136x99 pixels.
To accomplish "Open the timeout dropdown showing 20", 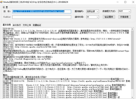I will [x=93, y=17].
